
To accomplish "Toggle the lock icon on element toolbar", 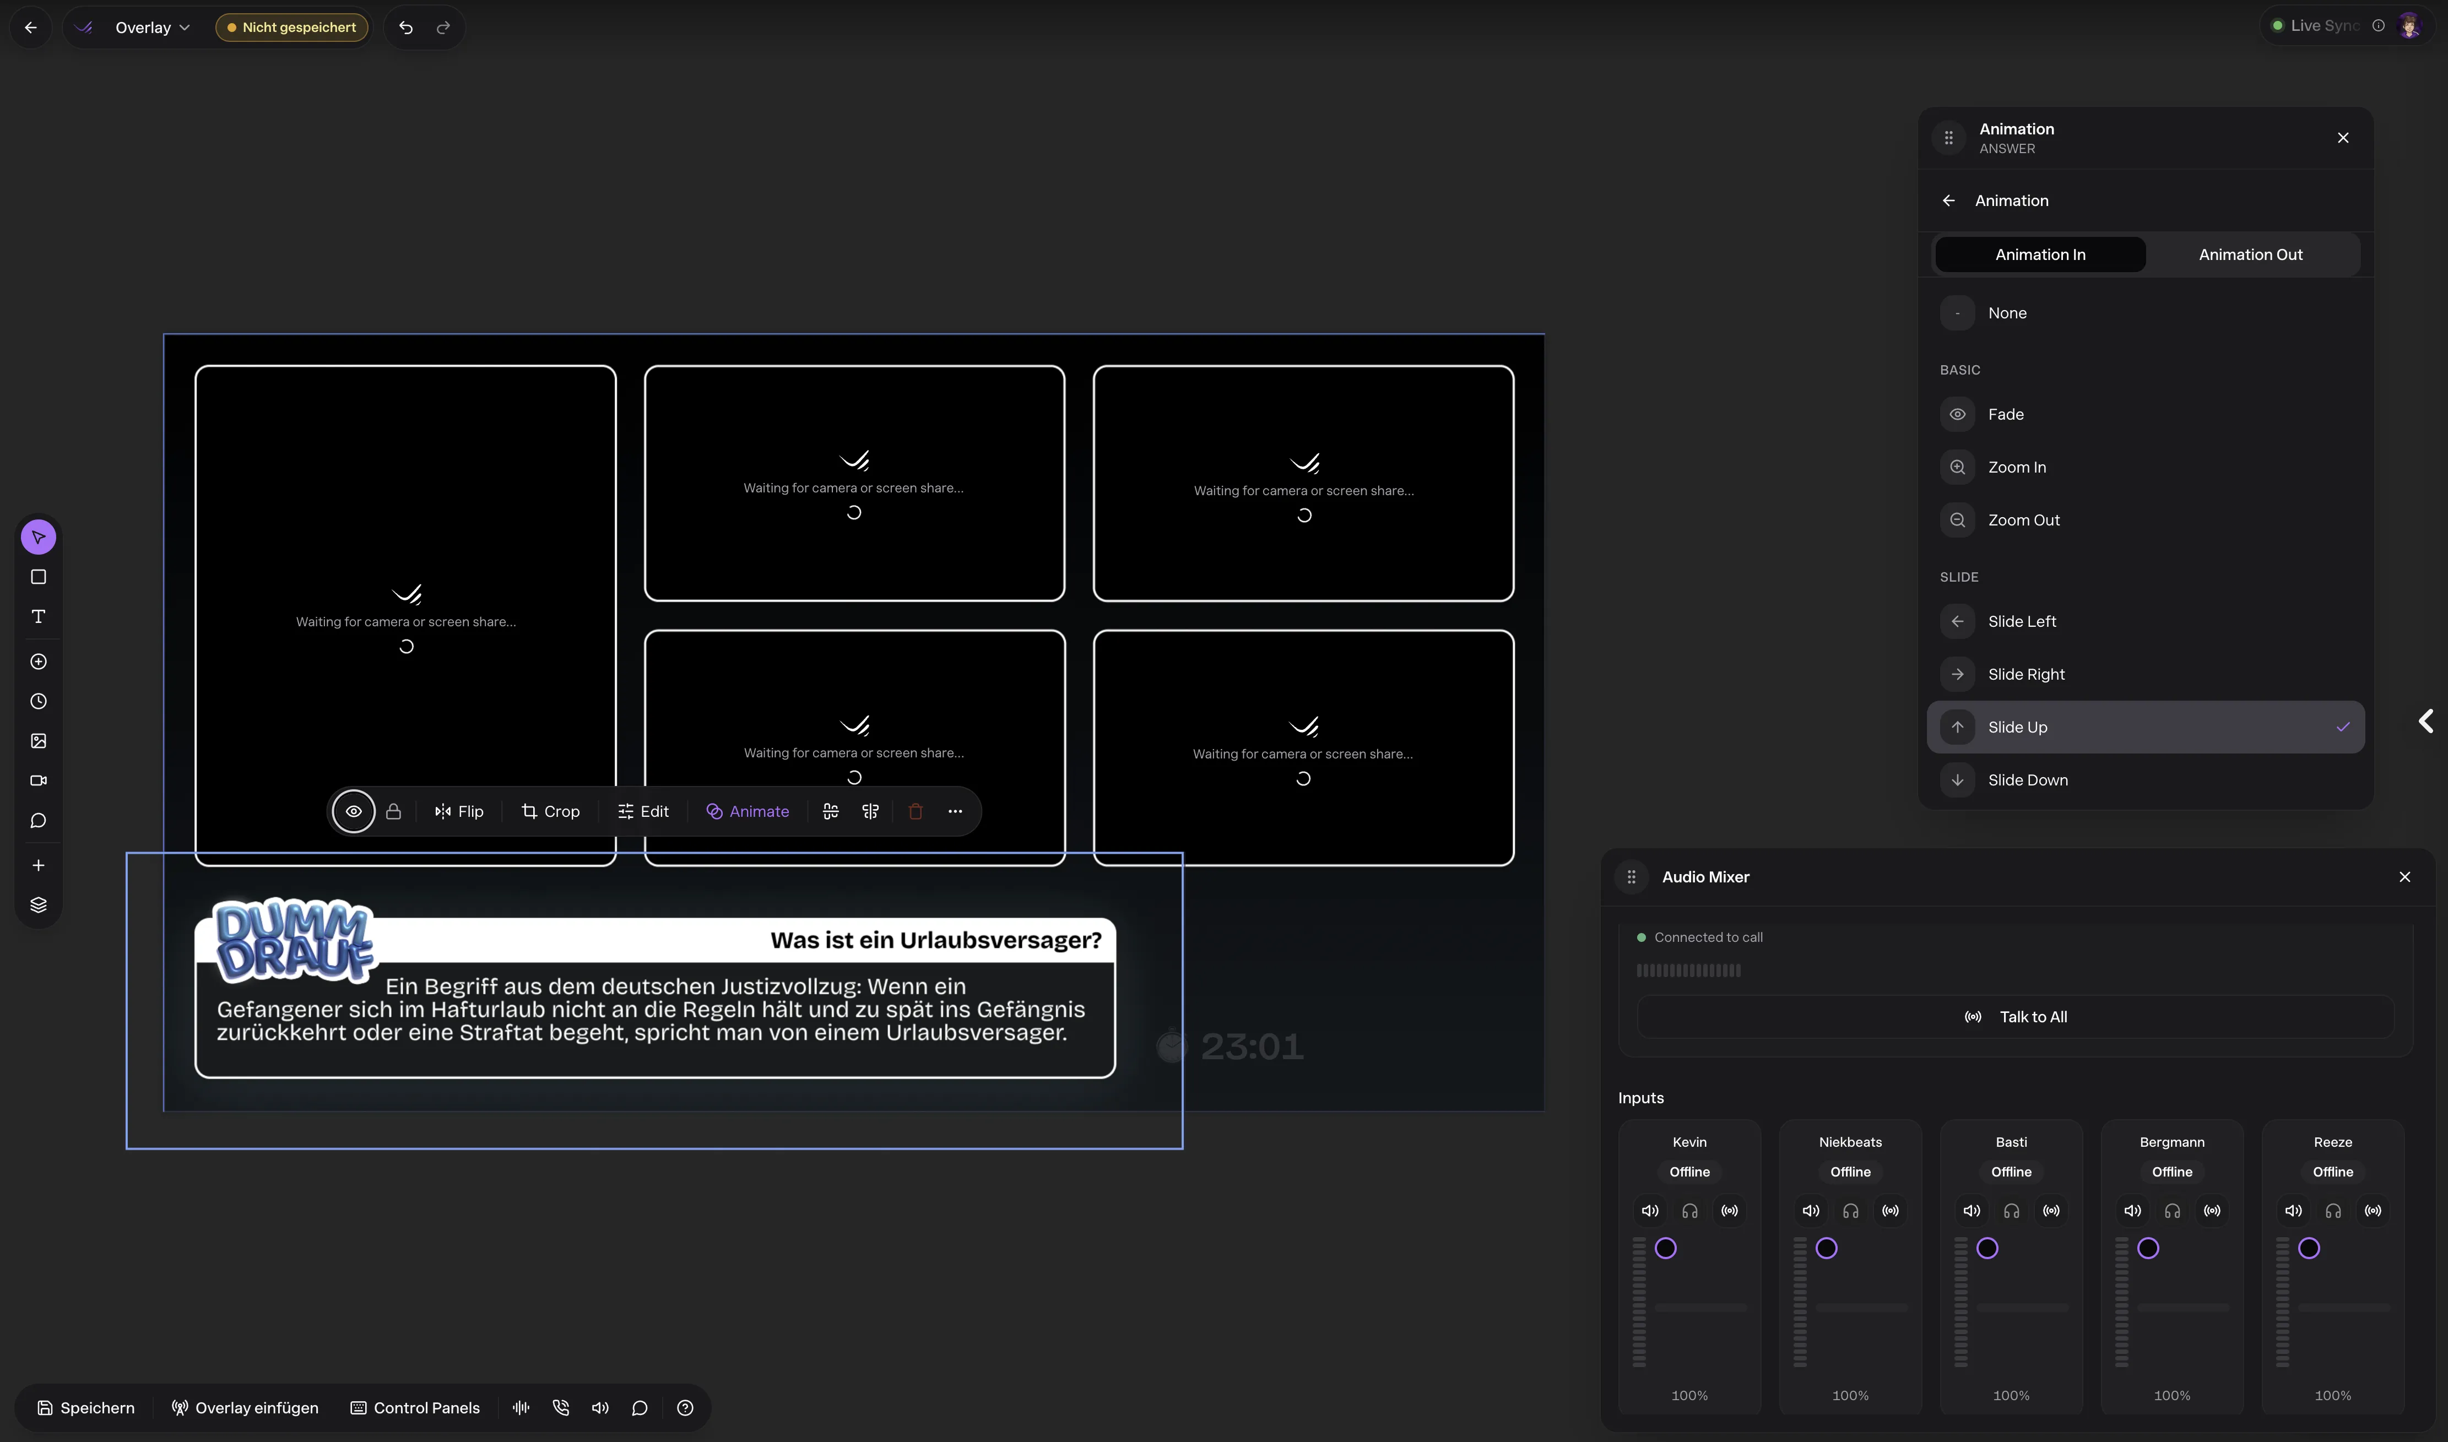I will click(x=393, y=811).
